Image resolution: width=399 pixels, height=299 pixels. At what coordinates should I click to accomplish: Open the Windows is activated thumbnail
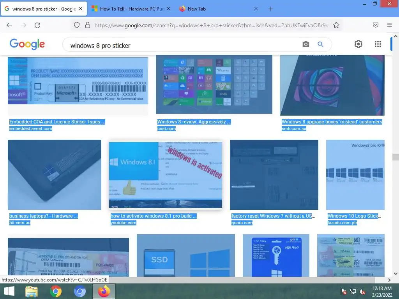pyautogui.click(x=165, y=175)
